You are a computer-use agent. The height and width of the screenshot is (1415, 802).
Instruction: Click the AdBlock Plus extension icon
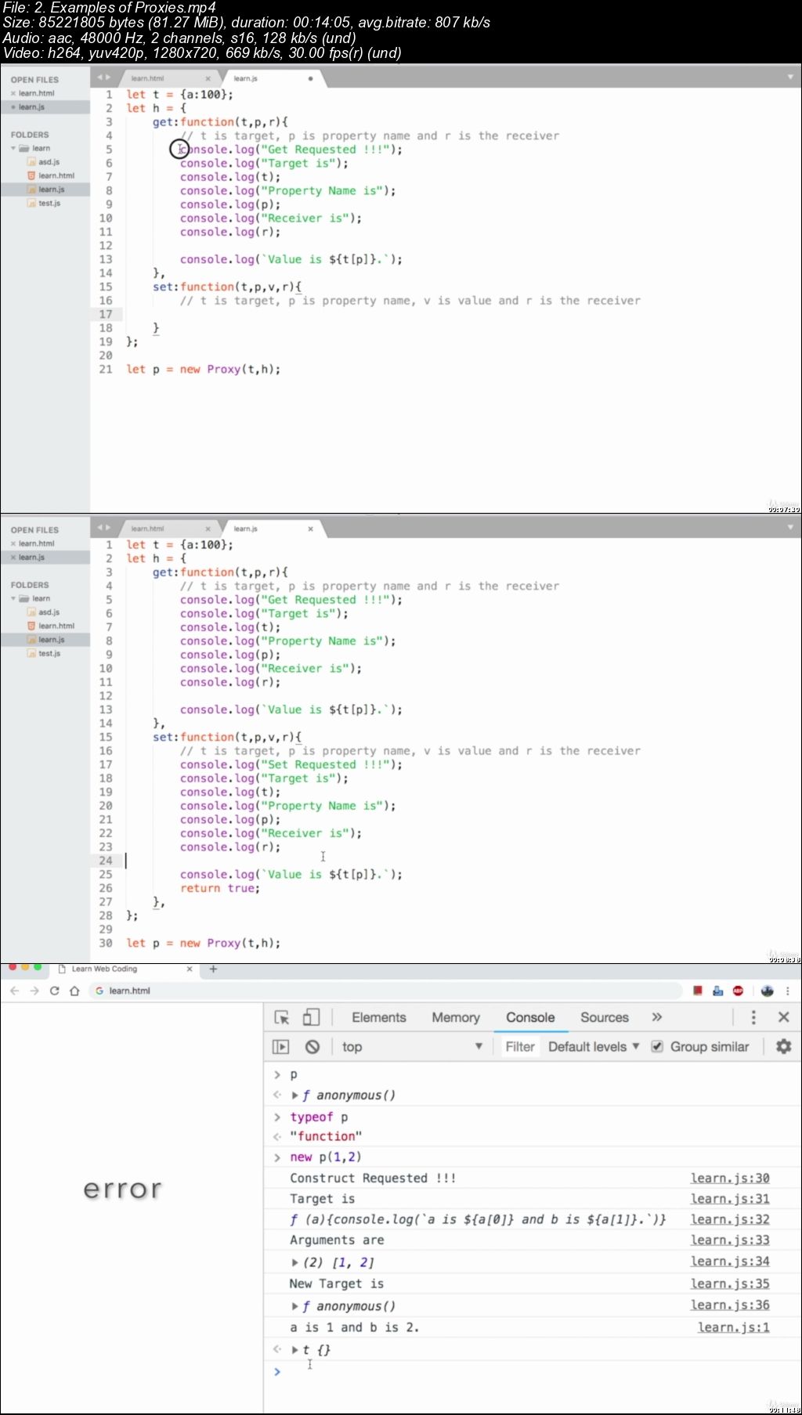738,991
